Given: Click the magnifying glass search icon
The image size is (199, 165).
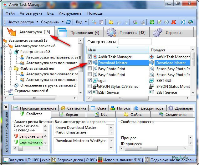Looking at the screenshot, I should point(94,22).
